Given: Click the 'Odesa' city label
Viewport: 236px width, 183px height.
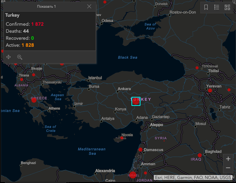Looking at the screenshot, I should tap(107, 20).
